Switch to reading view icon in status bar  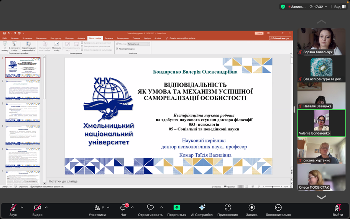[253, 187]
